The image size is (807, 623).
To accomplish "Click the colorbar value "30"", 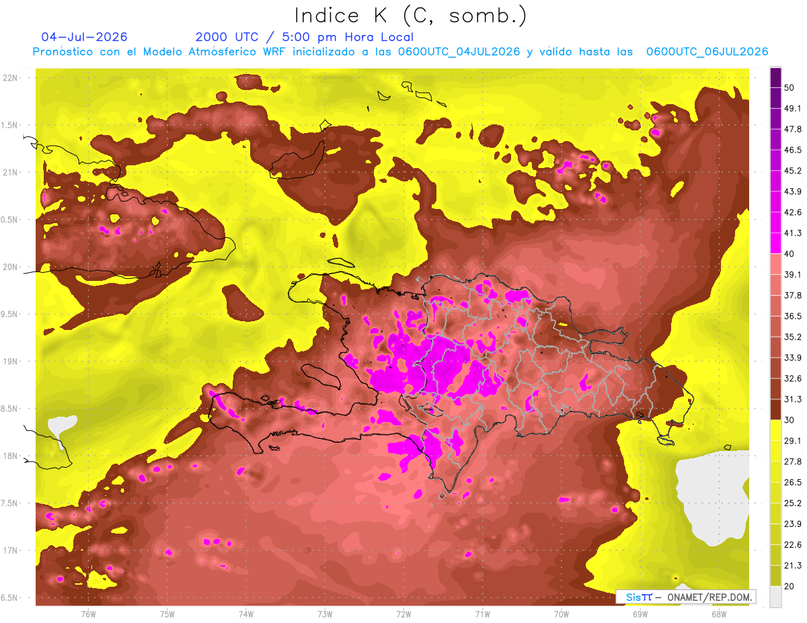I will (x=791, y=420).
